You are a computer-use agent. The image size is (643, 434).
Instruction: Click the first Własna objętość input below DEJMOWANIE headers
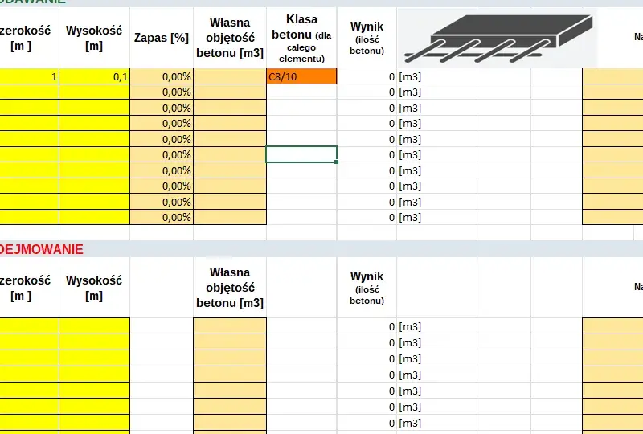coord(230,325)
